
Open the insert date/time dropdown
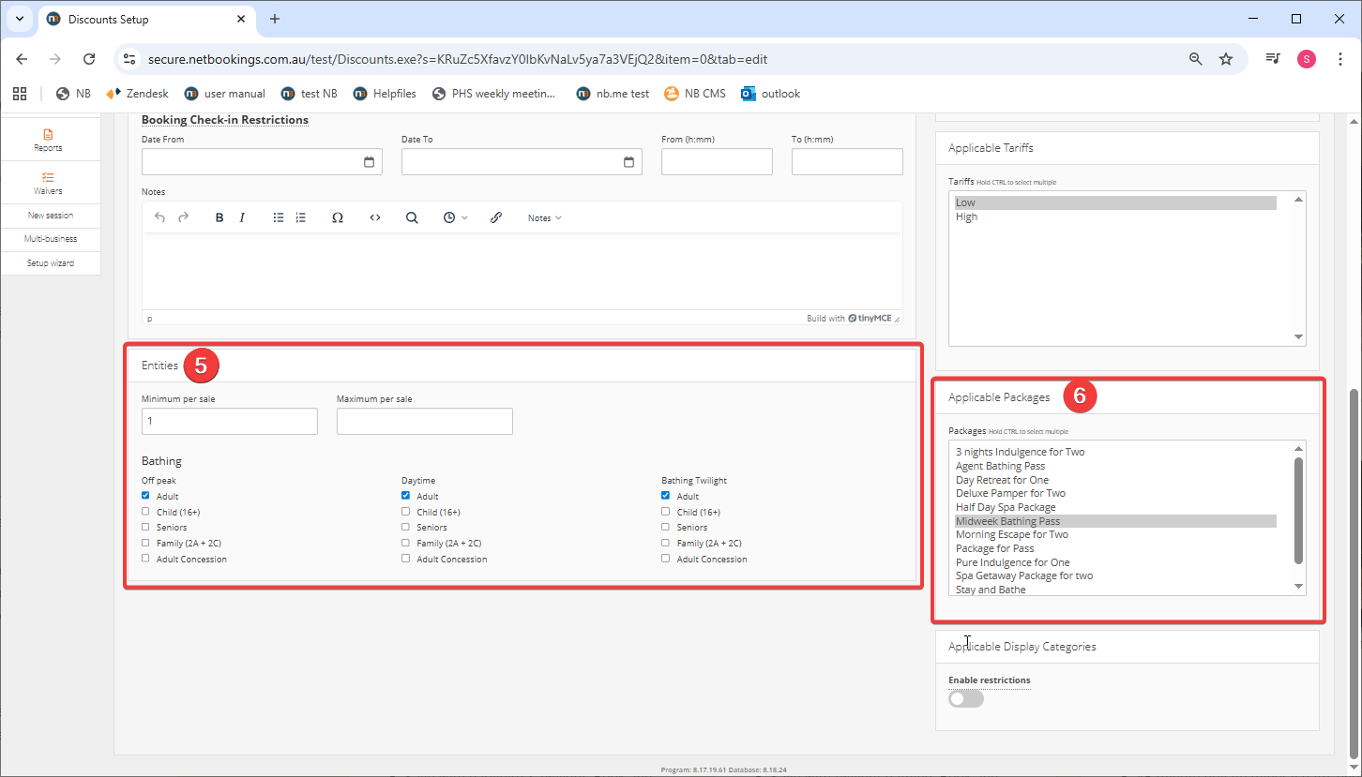[x=455, y=217]
